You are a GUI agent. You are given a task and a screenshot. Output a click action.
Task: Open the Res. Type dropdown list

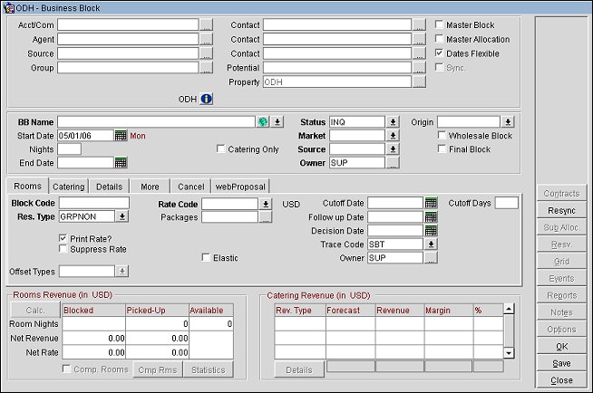click(122, 217)
